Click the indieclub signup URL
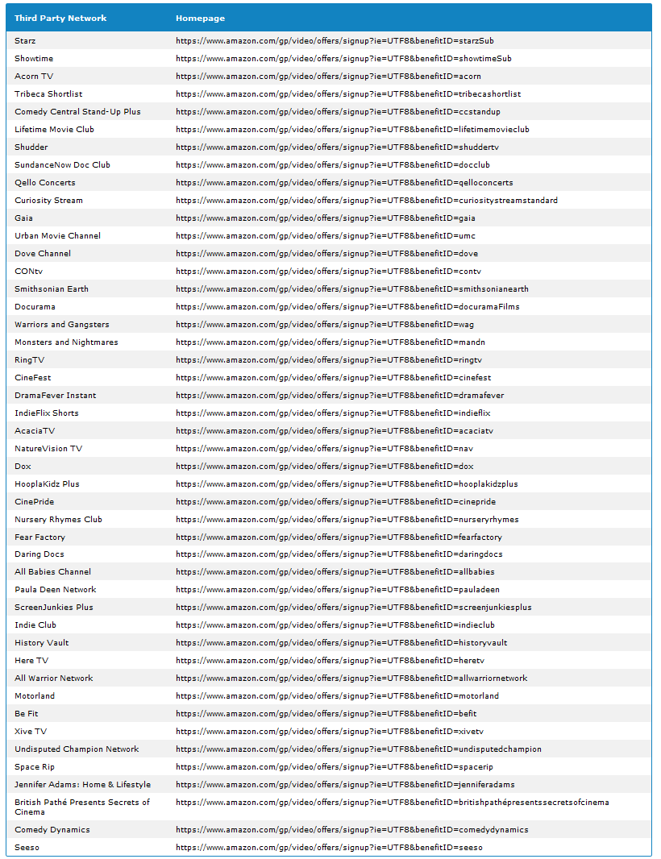 click(x=335, y=625)
